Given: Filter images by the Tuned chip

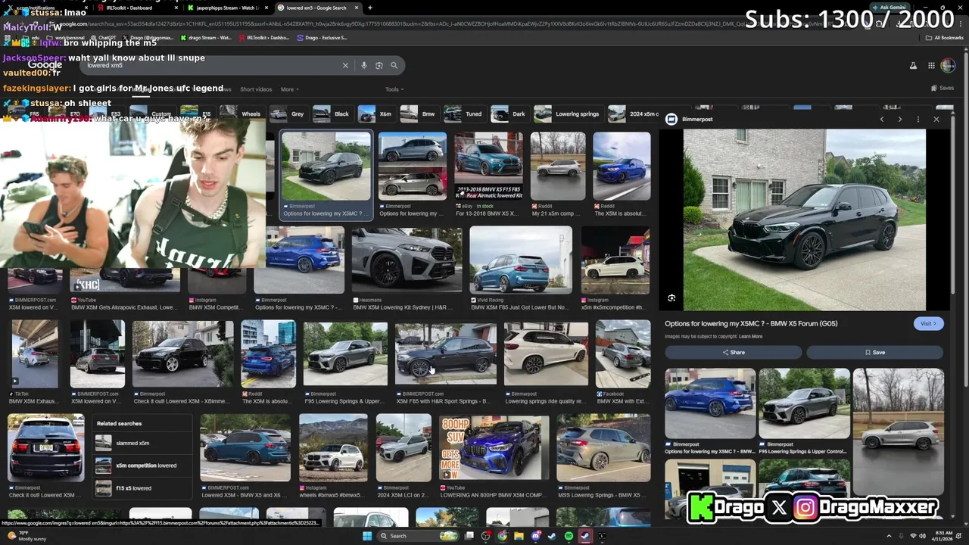Looking at the screenshot, I should click(463, 114).
